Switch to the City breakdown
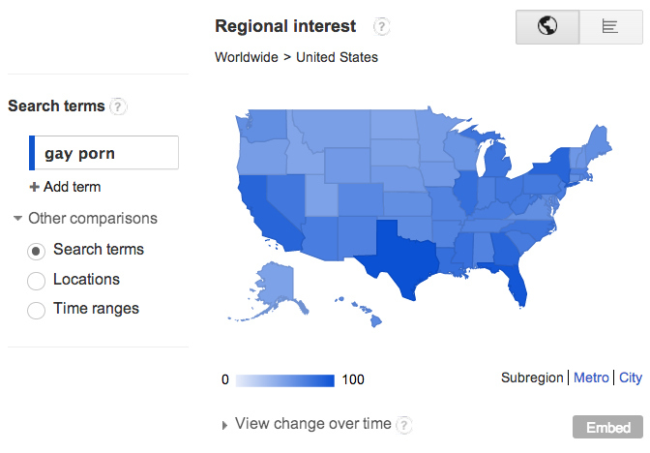Viewport: 650px width, 453px height. (630, 377)
